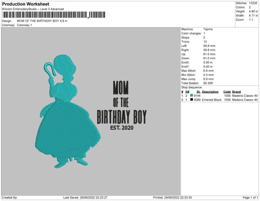Click the Page 1 of 1 footer label
The image size is (260, 201).
coord(250,198)
